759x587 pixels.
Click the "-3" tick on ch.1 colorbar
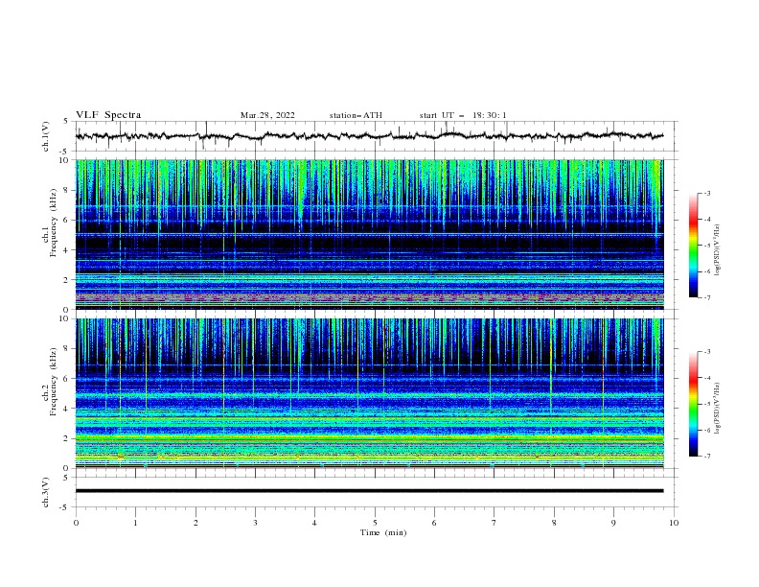(x=706, y=193)
